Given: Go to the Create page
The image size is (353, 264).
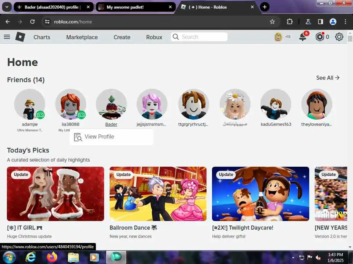Looking at the screenshot, I should tap(122, 37).
